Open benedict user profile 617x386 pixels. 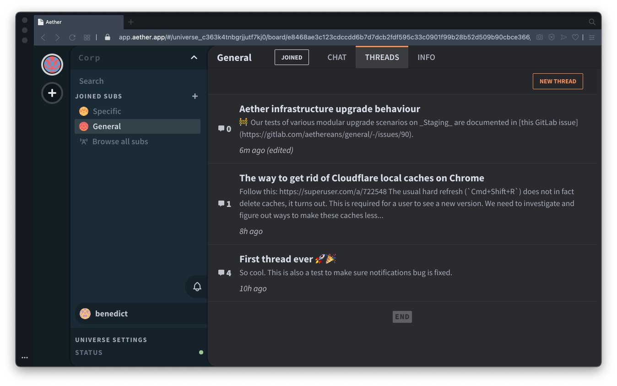pos(141,314)
